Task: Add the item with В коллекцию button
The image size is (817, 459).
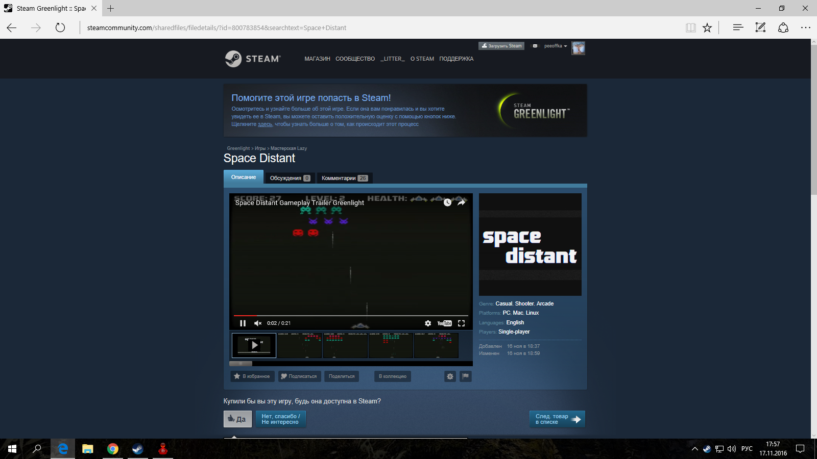Action: 393,376
